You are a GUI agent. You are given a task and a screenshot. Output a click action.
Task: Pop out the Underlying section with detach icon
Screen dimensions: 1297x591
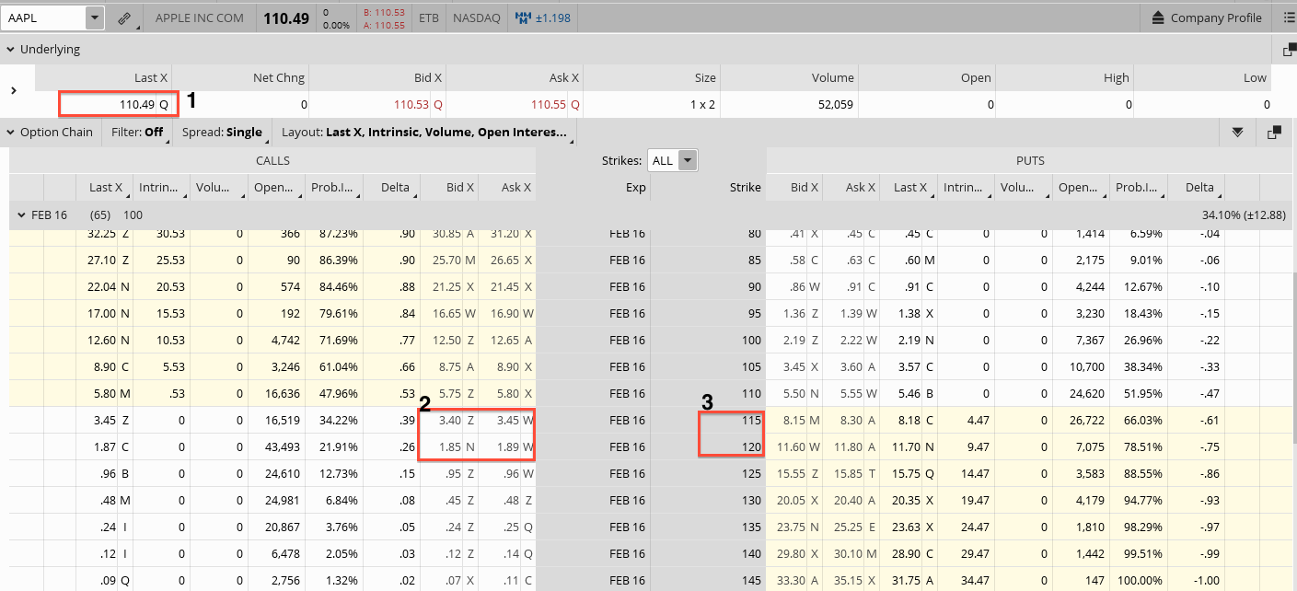pos(1288,50)
